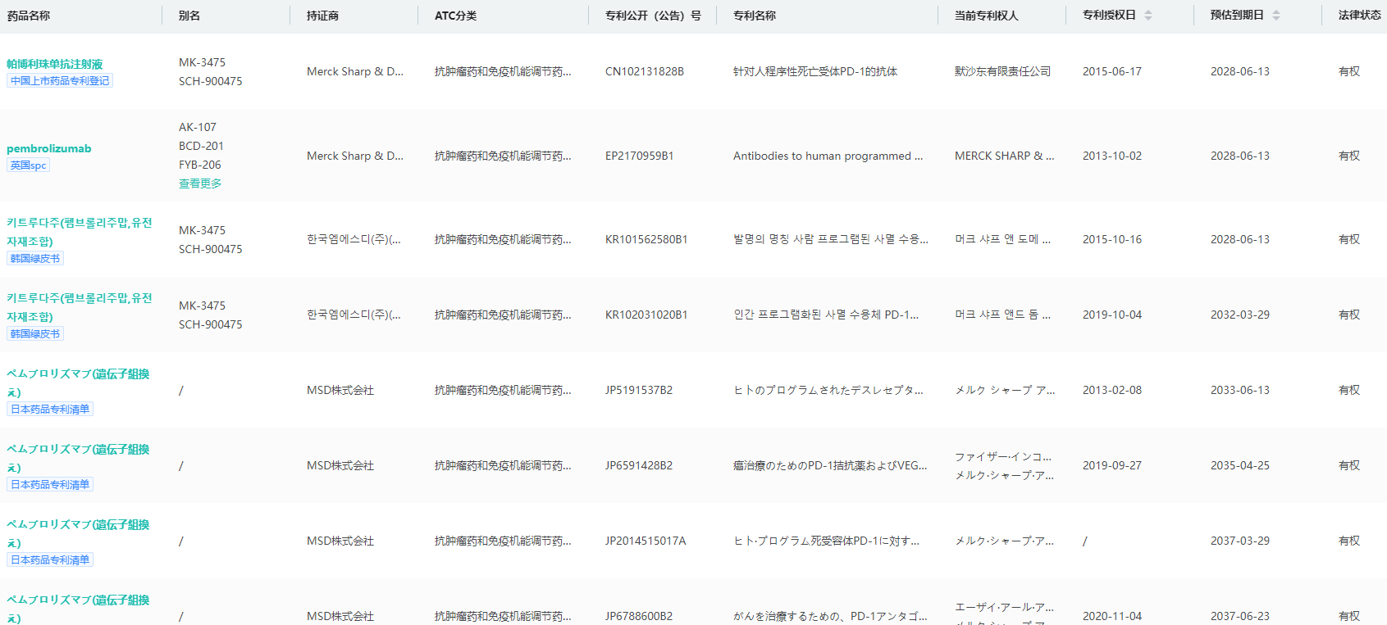Click the 韩国绿皮书 tag in the KR102031020B1 row

pyautogui.click(x=35, y=334)
